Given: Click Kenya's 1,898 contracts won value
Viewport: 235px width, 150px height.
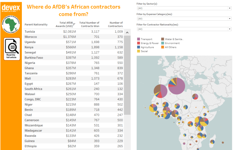Looking at the screenshot, I should click(x=95, y=47).
